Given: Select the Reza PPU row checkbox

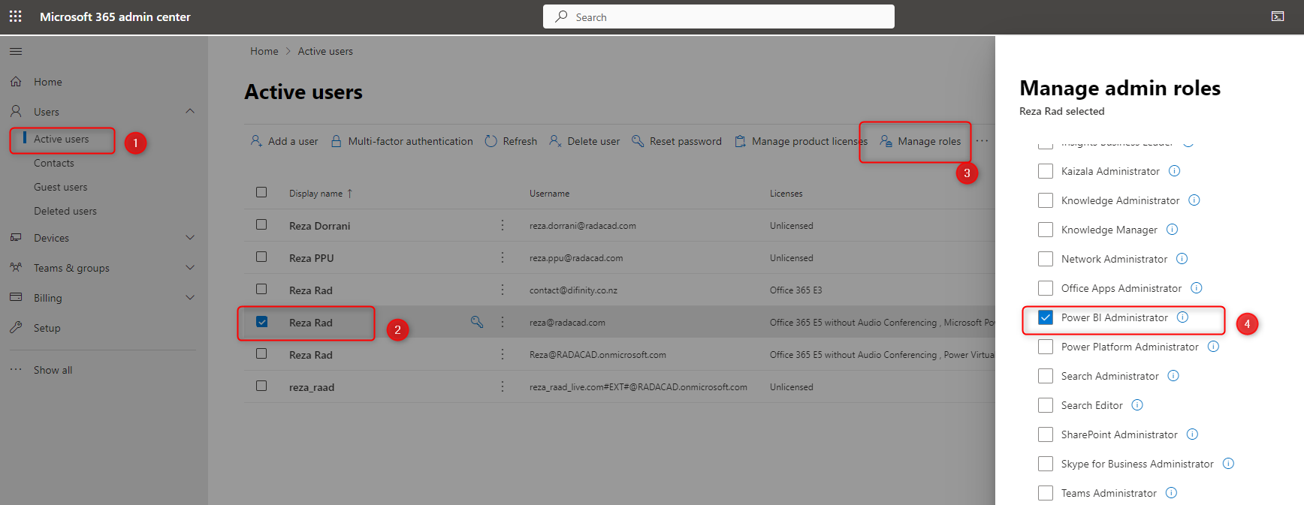Looking at the screenshot, I should click(x=261, y=257).
